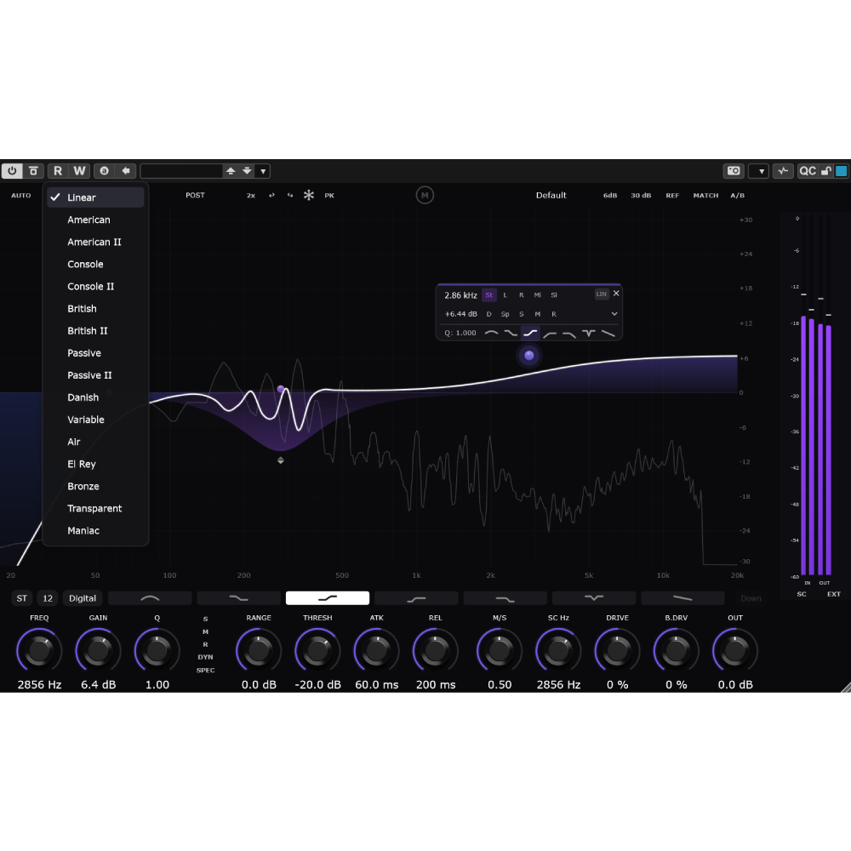Select British II from the mode list
The width and height of the screenshot is (851, 851).
(88, 331)
